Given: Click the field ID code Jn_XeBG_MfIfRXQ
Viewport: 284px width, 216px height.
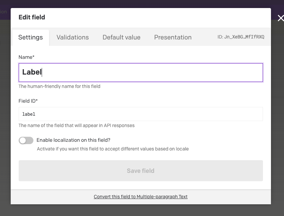Looking at the screenshot, I should pos(244,37).
